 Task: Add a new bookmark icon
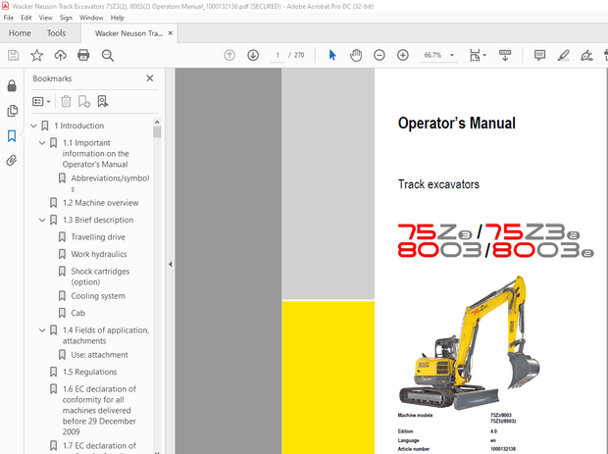pyautogui.click(x=83, y=102)
